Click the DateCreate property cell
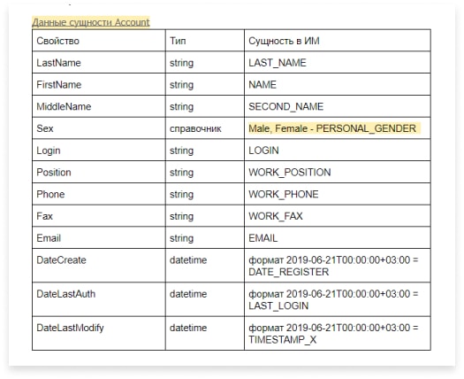464x379 pixels. pos(99,266)
